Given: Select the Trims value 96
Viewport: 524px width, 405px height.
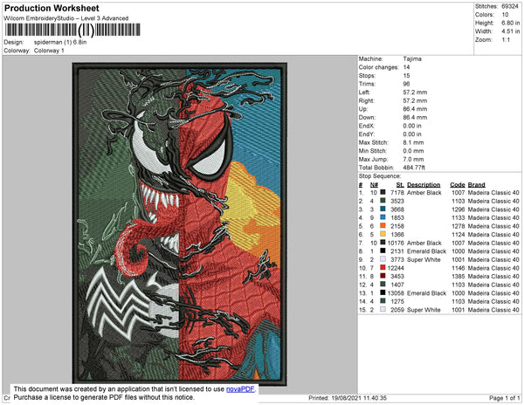Looking at the screenshot, I should tap(406, 84).
